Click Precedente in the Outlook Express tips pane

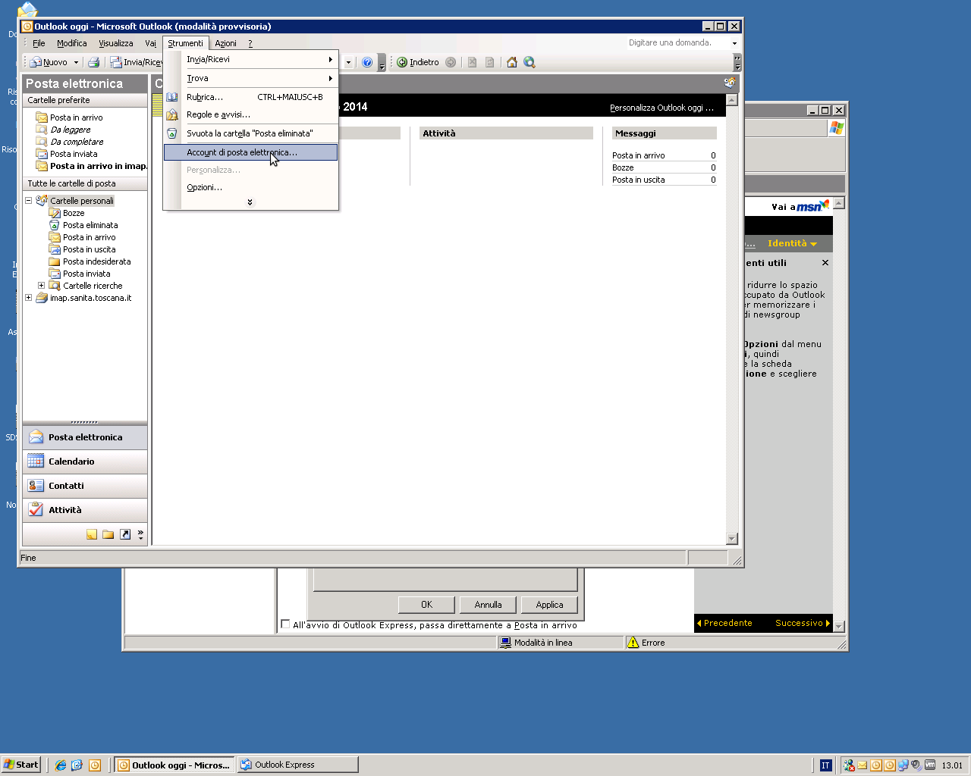(x=724, y=623)
